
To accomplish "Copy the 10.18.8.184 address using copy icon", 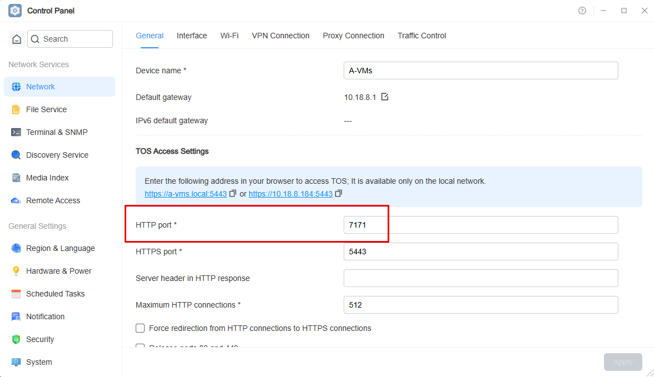I will click(x=339, y=193).
